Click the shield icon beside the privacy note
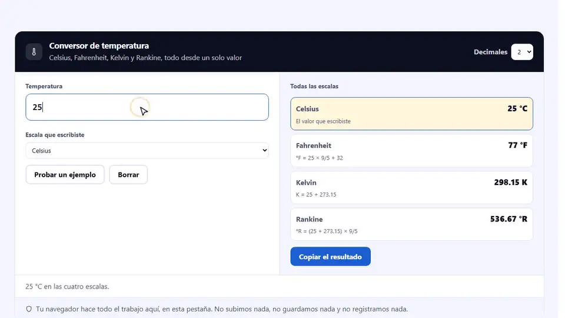The width and height of the screenshot is (565, 318). 29,309
